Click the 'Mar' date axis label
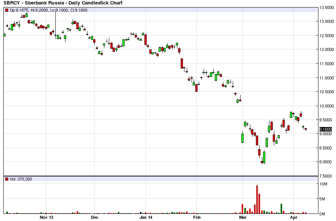This screenshot has height=221, width=336. (x=242, y=217)
